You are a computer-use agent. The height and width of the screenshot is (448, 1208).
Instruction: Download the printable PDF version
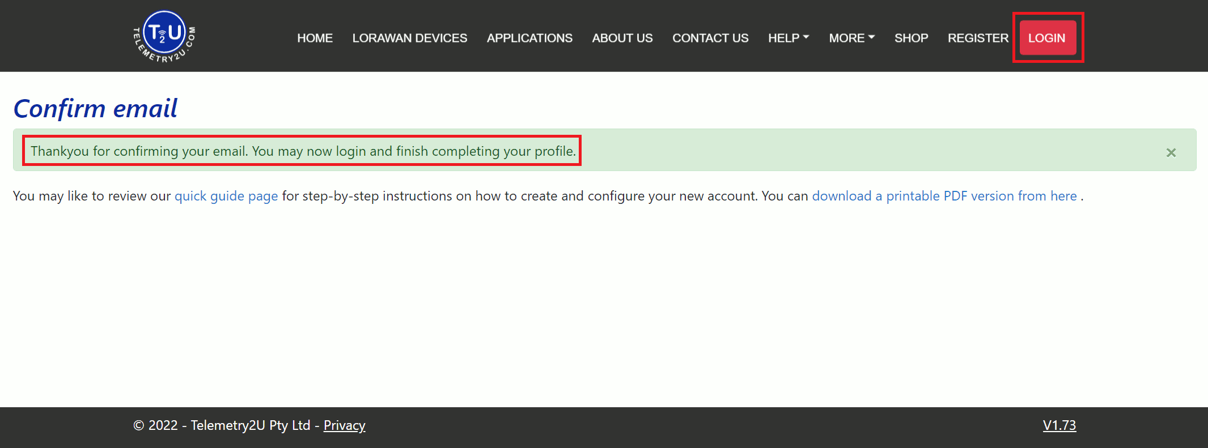(x=944, y=196)
